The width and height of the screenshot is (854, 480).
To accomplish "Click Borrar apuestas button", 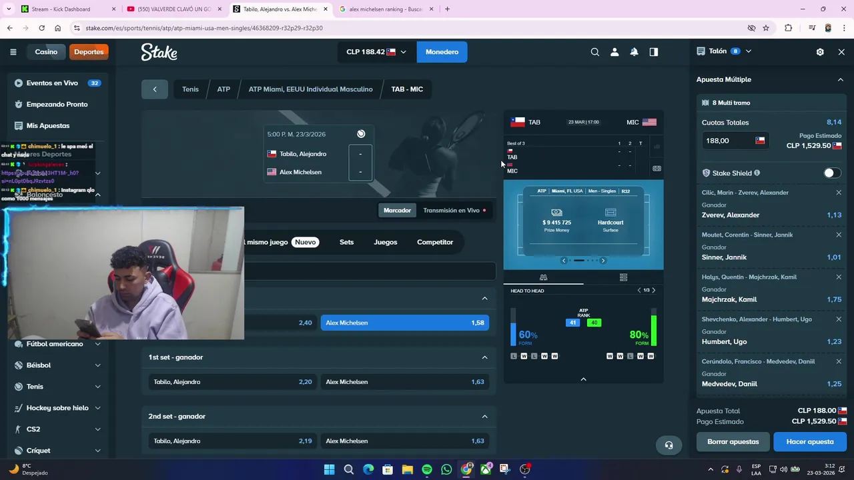I will (733, 442).
